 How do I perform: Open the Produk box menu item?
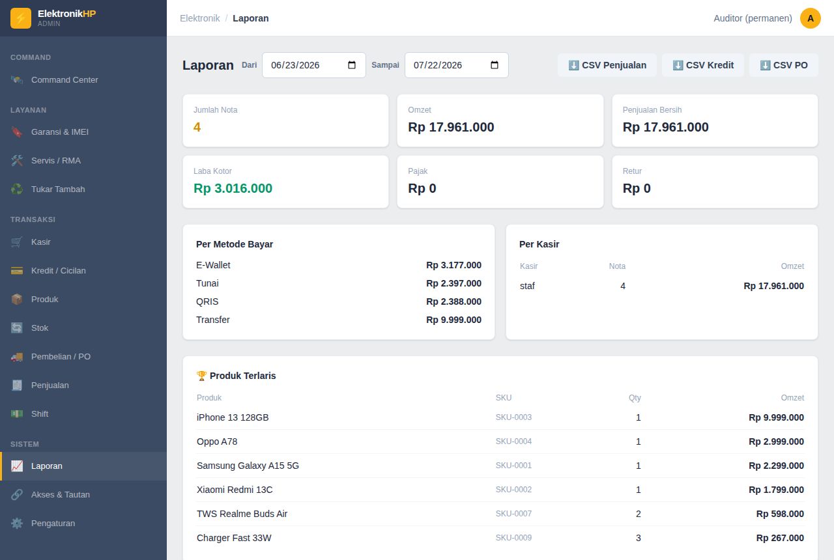tap(83, 299)
